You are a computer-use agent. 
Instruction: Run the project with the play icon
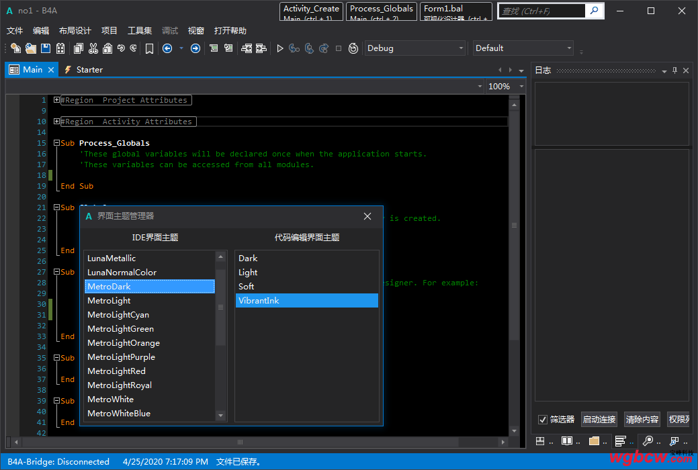coord(280,48)
